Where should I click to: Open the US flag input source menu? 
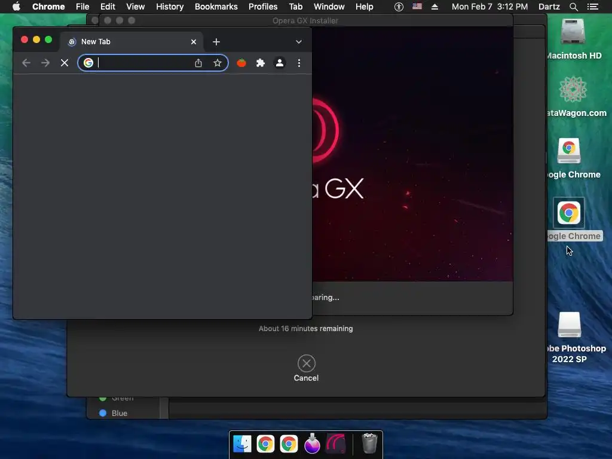coord(417,6)
